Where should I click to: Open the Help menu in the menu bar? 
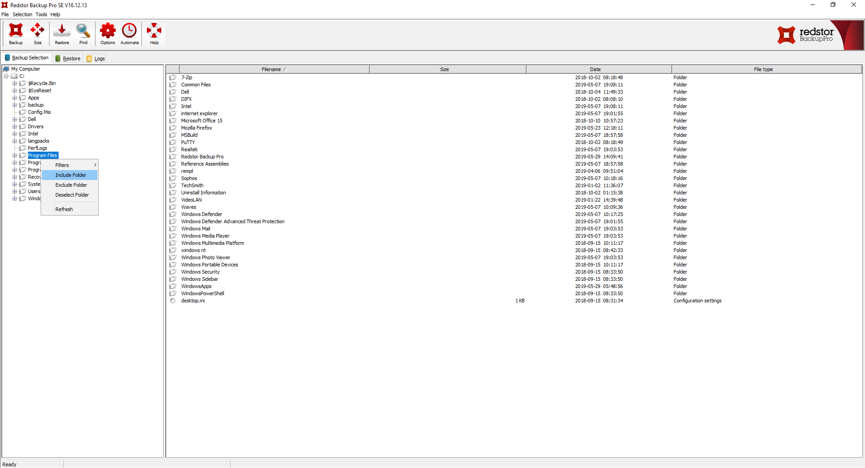click(x=55, y=14)
